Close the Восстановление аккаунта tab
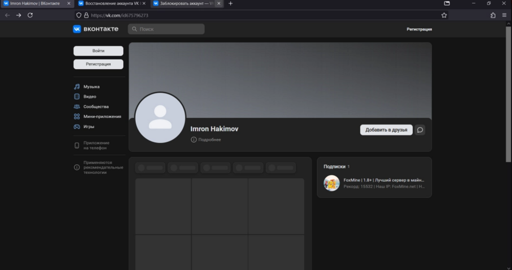 tap(144, 3)
